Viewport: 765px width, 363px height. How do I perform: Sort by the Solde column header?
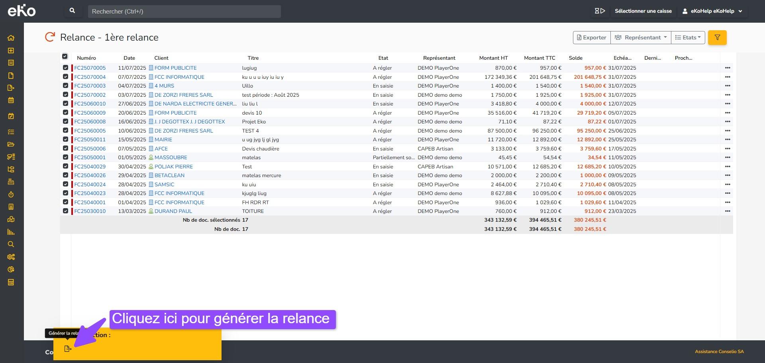coord(575,58)
